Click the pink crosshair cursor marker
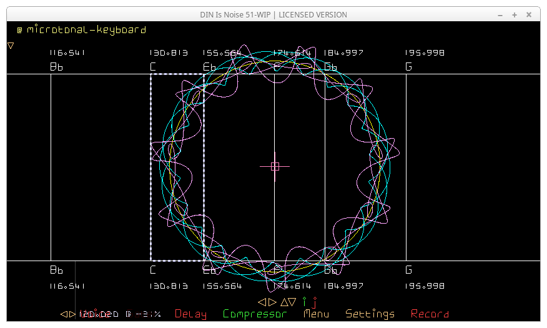 click(x=275, y=166)
